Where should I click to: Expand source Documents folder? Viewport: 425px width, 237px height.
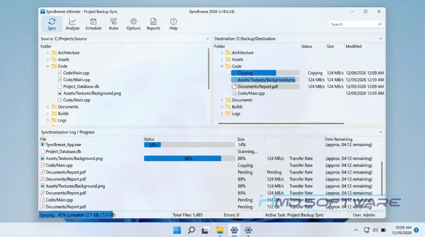click(48, 107)
